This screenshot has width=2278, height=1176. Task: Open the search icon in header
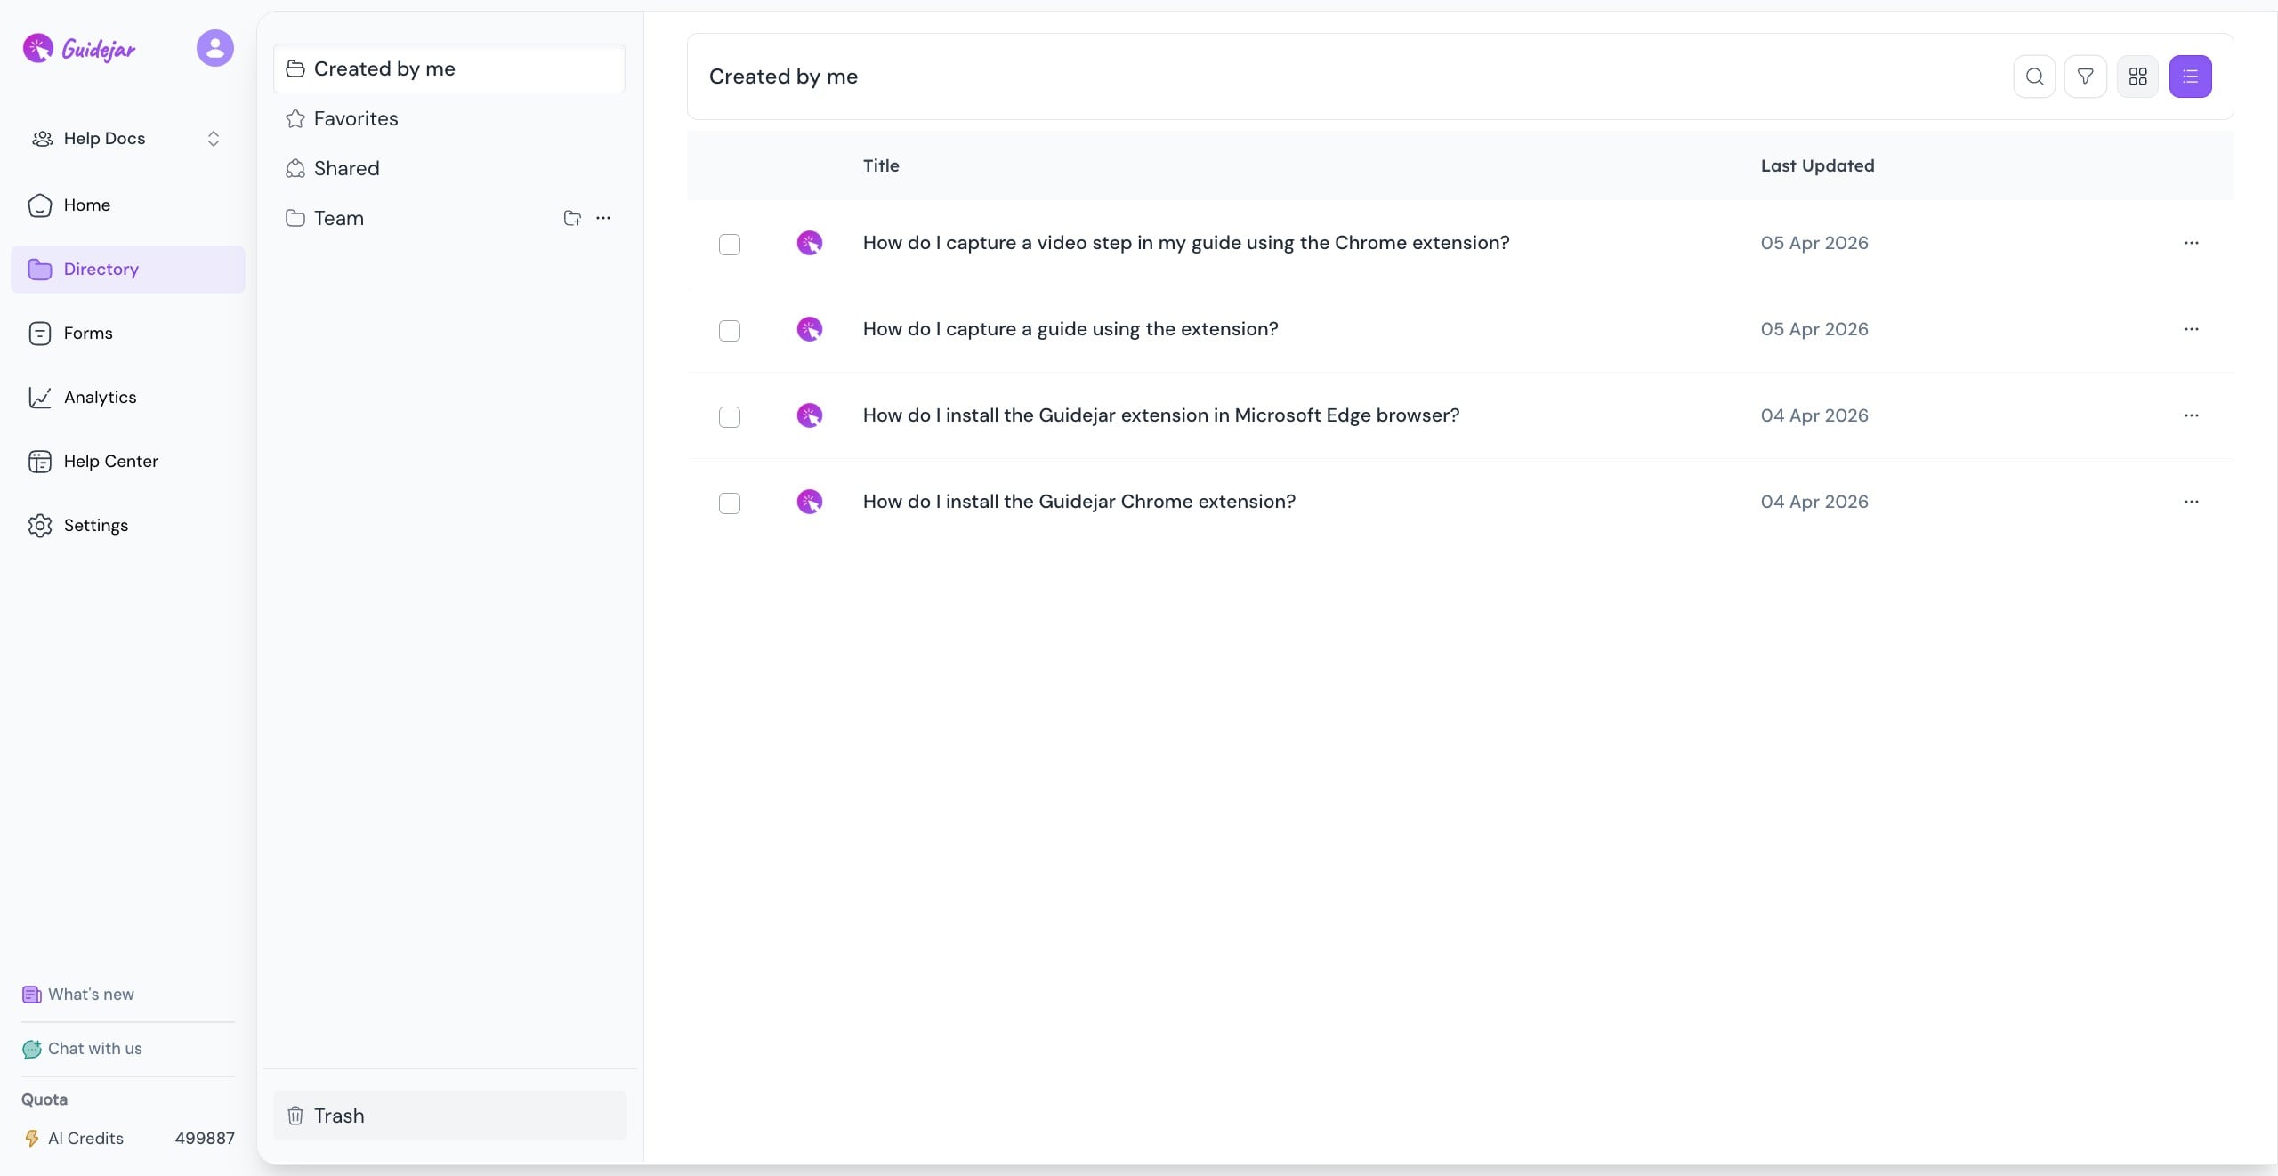click(2034, 77)
